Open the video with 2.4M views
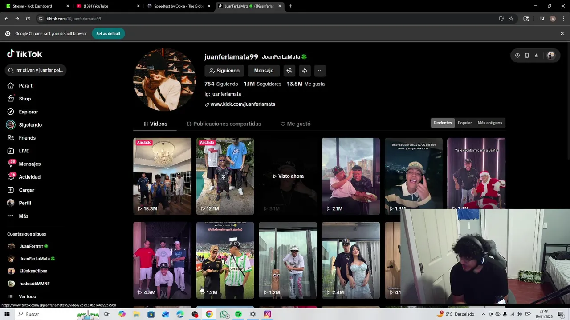 pos(351,260)
